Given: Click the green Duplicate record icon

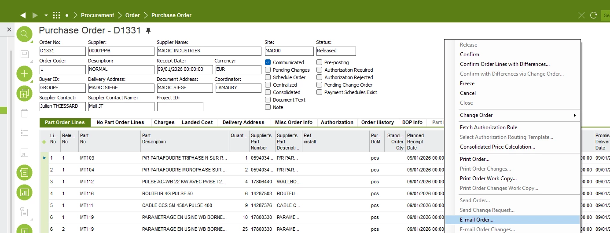Looking at the screenshot, I should pyautogui.click(x=24, y=93).
